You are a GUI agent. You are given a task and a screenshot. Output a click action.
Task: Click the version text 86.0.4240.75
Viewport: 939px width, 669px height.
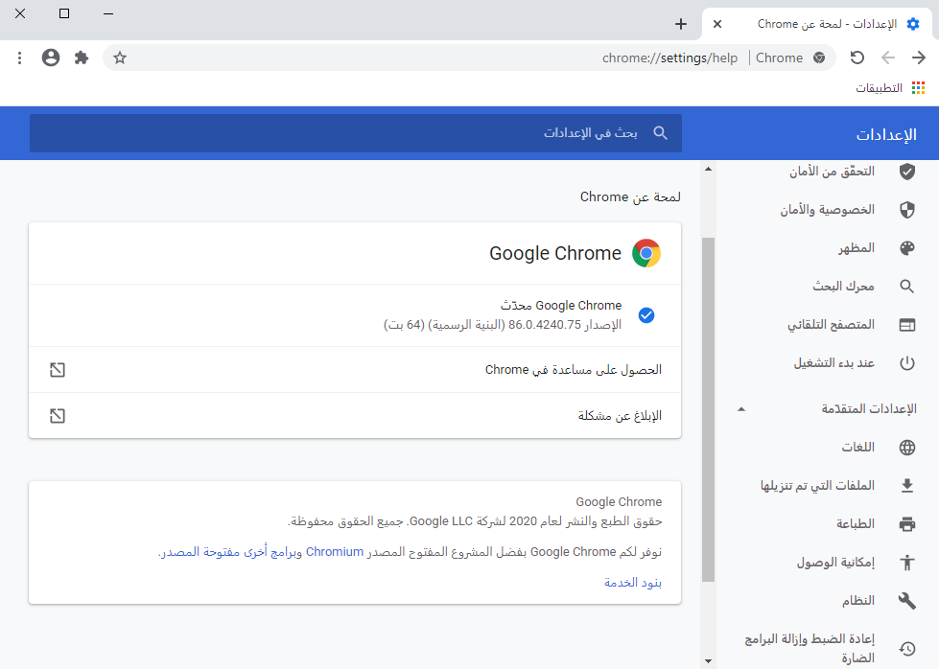coord(545,325)
